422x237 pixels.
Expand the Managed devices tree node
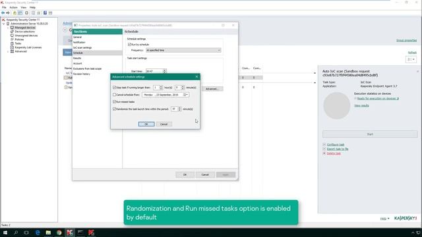(x=8, y=28)
